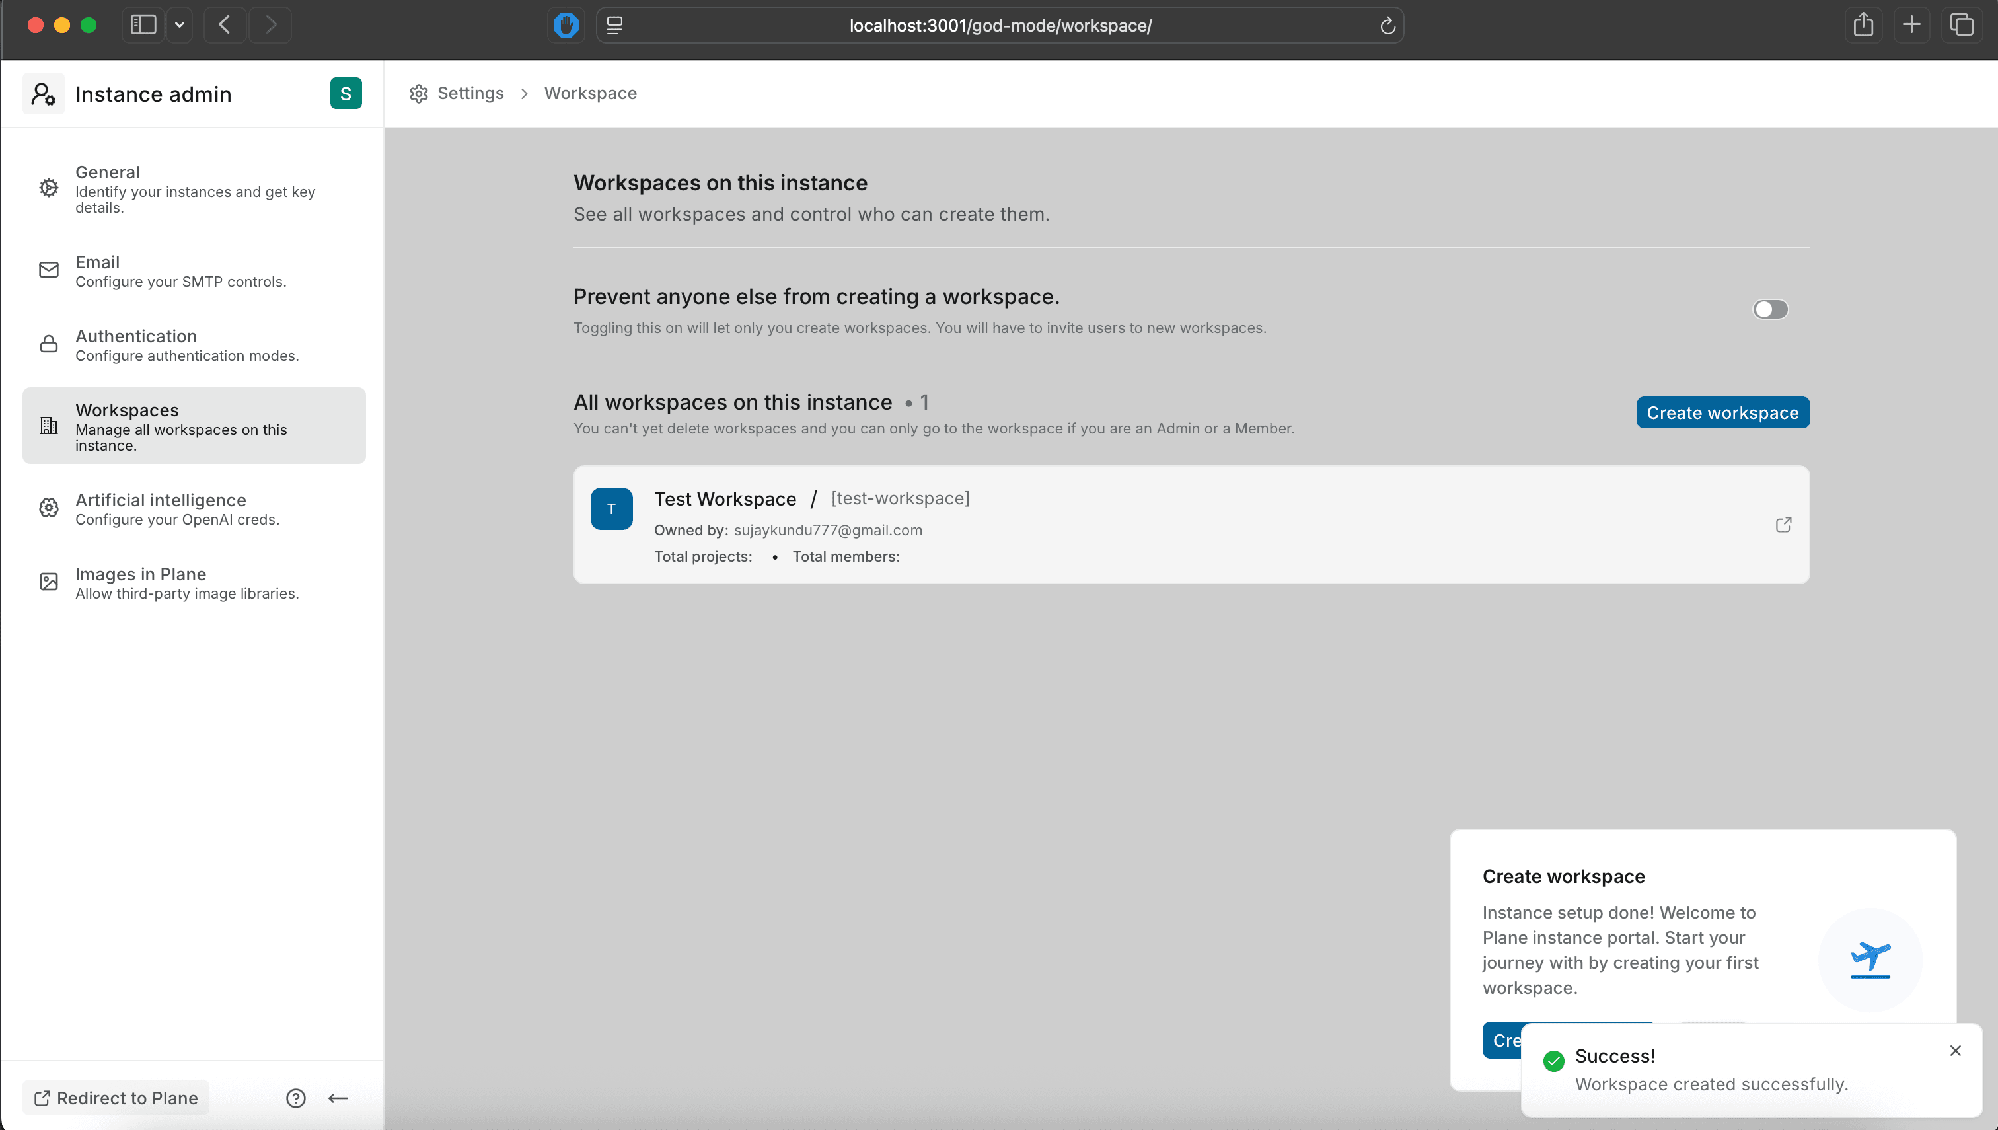Click the localhost address bar
Screen dimensions: 1998x1130
point(1000,26)
